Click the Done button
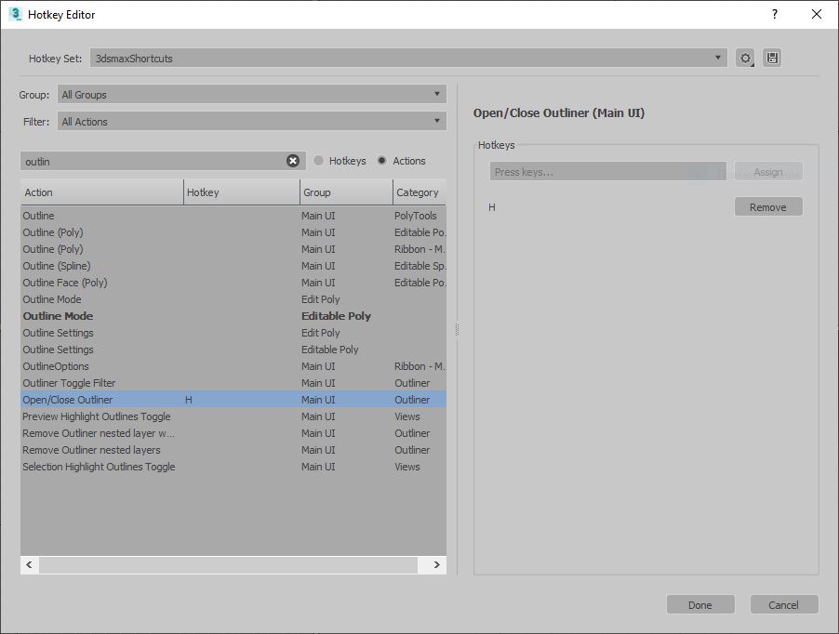This screenshot has width=839, height=634. (x=700, y=604)
